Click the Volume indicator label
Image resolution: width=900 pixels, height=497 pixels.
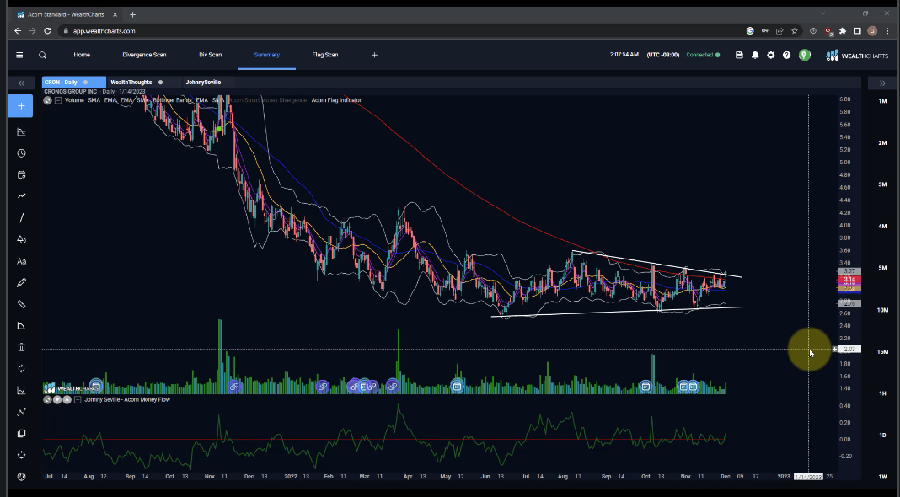coord(75,100)
